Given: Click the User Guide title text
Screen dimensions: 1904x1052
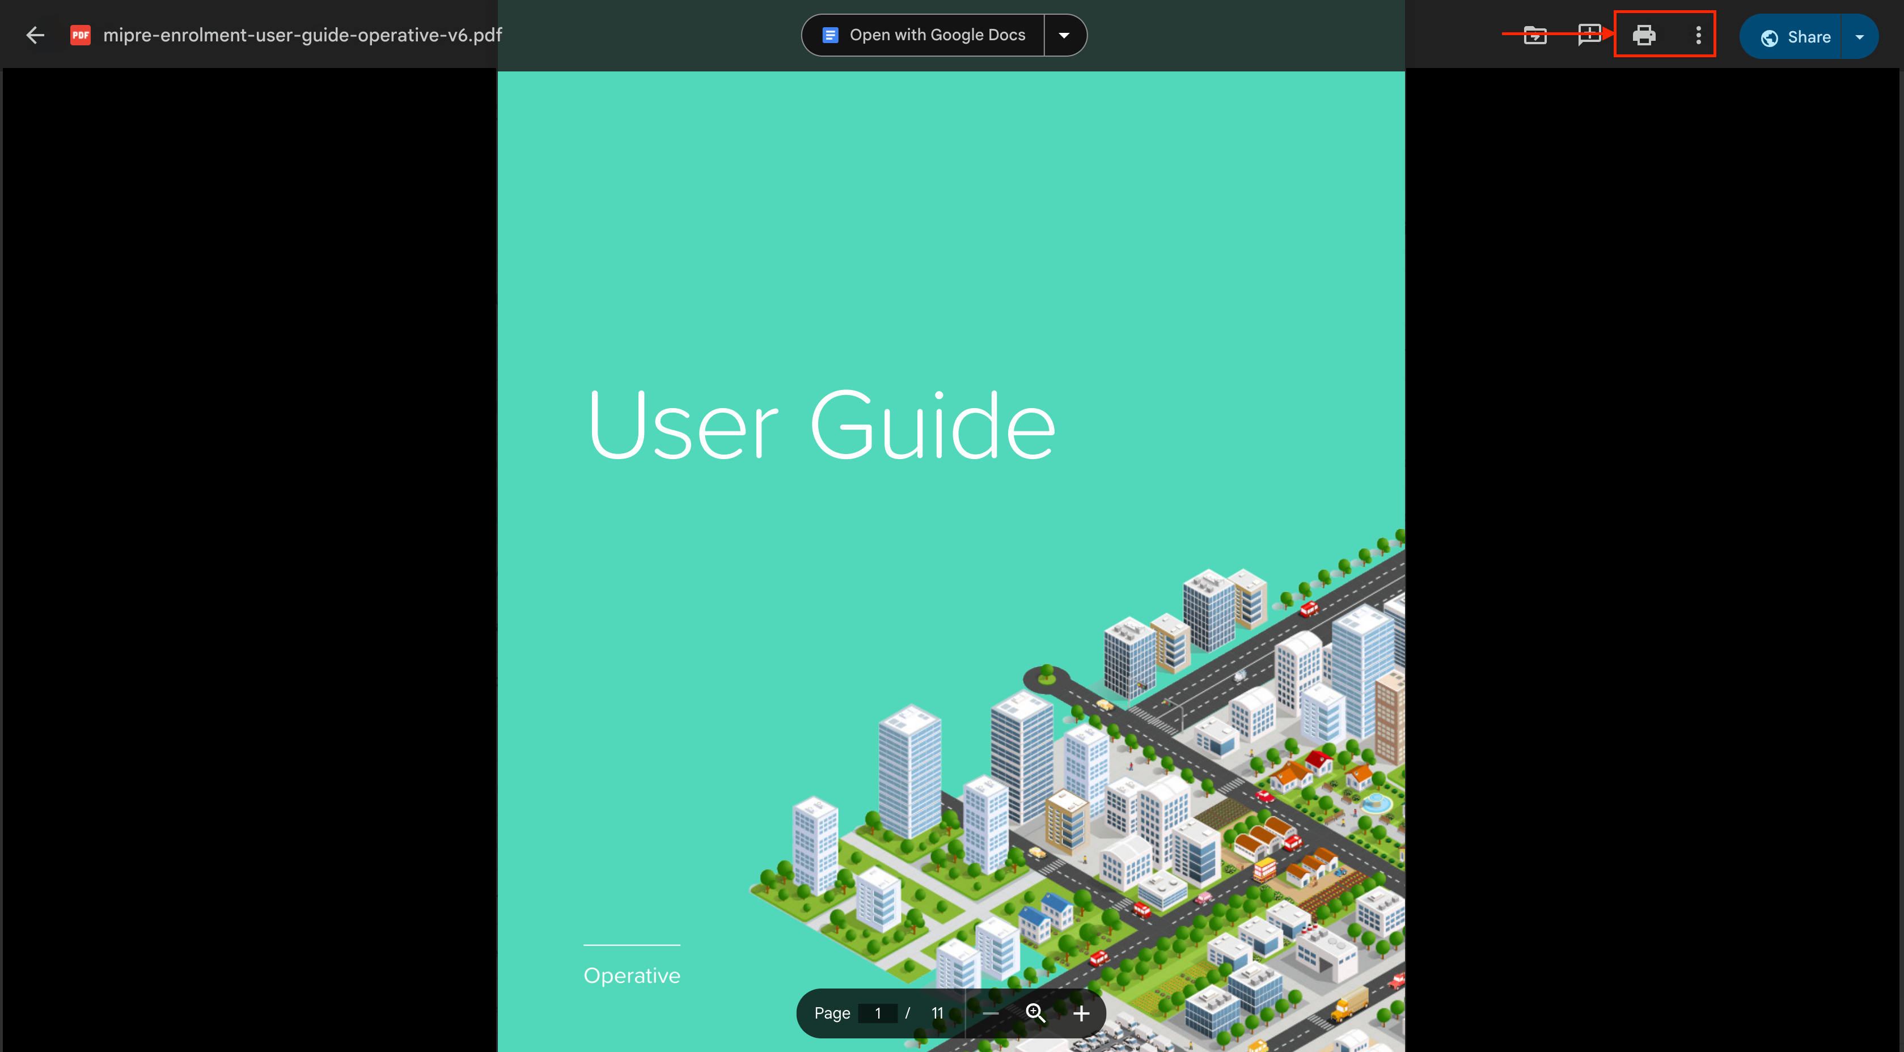Looking at the screenshot, I should [x=820, y=426].
